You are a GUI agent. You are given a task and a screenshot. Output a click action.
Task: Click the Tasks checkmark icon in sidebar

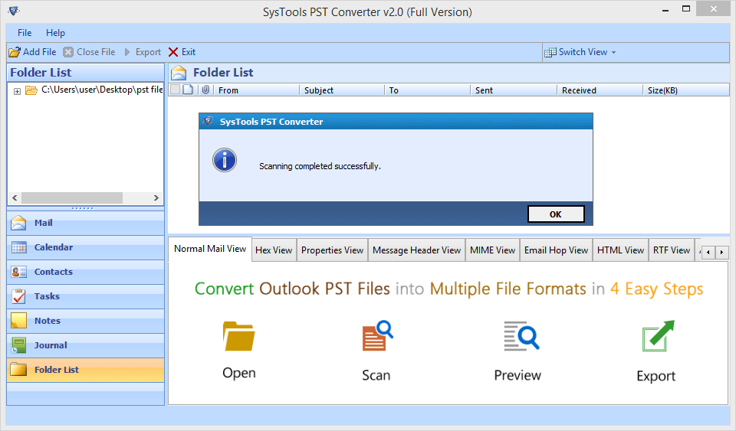pos(18,296)
